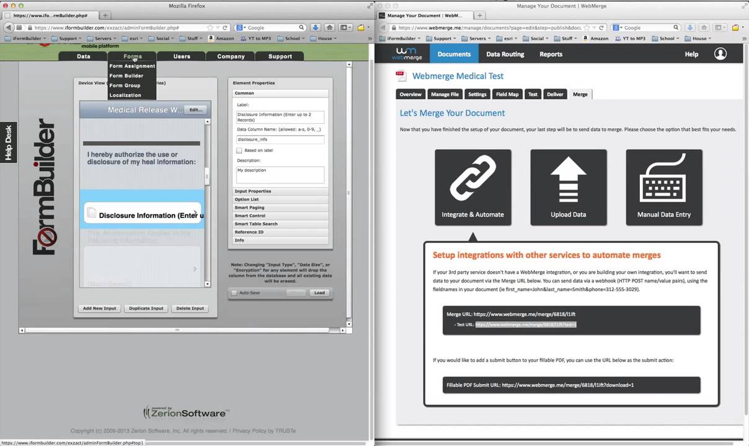Click the document icon in Disclosure Information row

(92, 213)
